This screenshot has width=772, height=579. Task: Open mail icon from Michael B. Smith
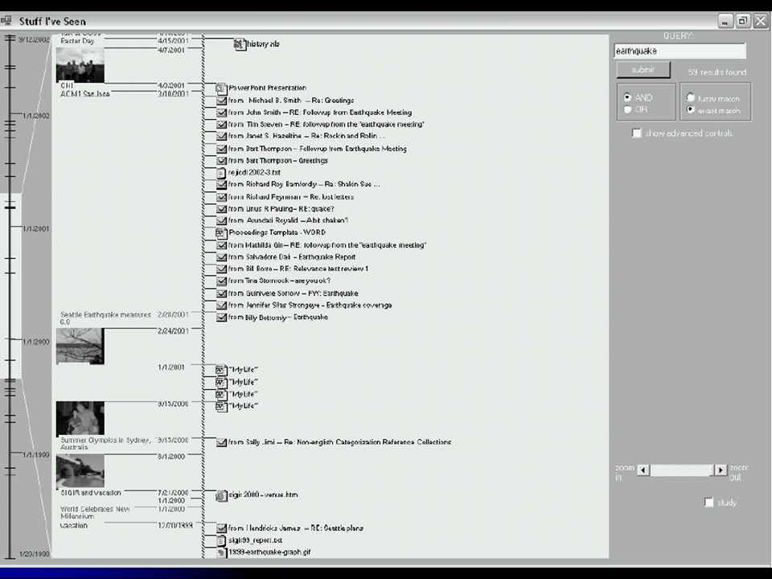222,101
